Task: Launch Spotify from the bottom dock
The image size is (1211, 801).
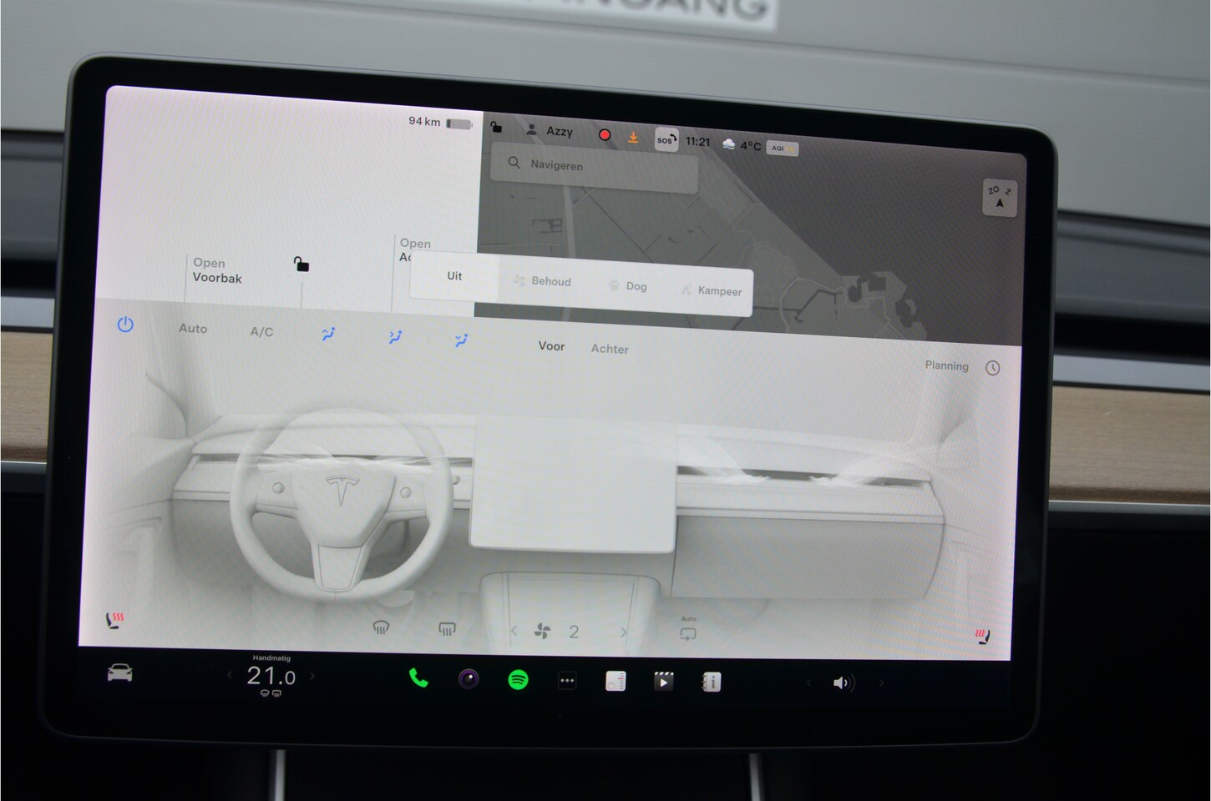Action: click(x=518, y=680)
